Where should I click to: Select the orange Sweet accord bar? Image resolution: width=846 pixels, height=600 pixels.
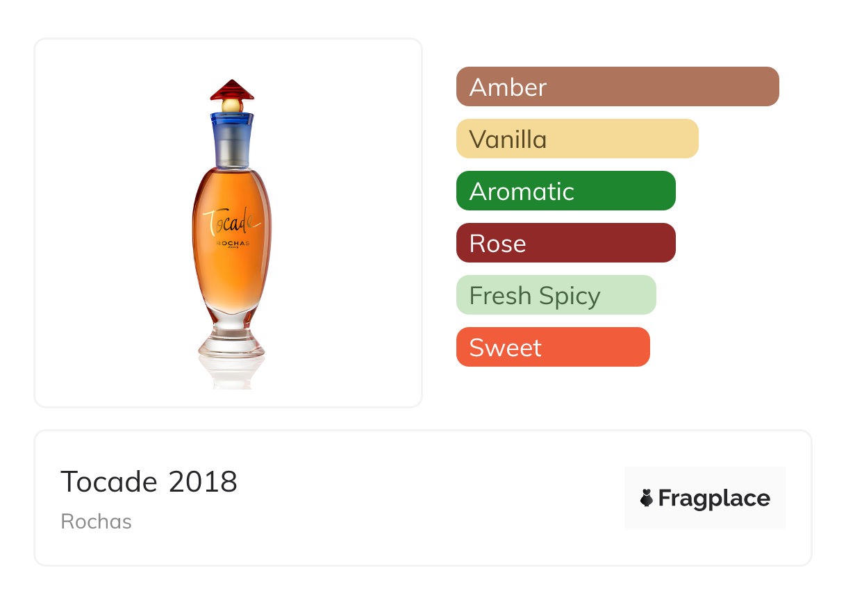(x=552, y=347)
